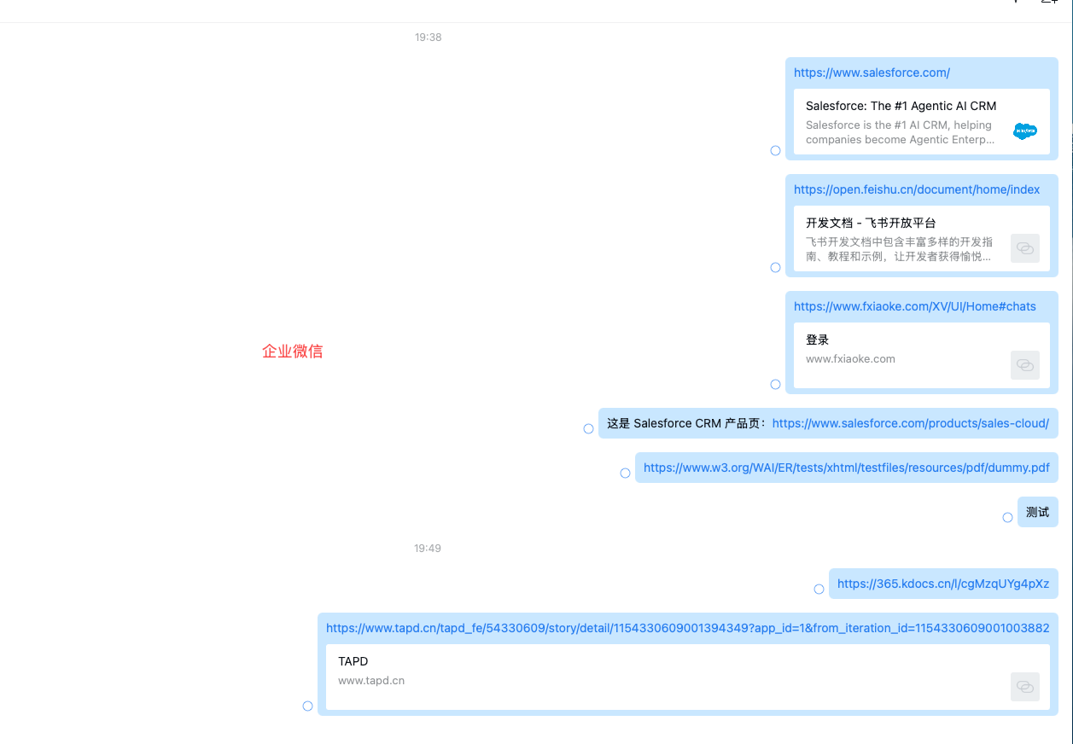
Task: Click the Salesforce card description text
Action: pos(901,132)
